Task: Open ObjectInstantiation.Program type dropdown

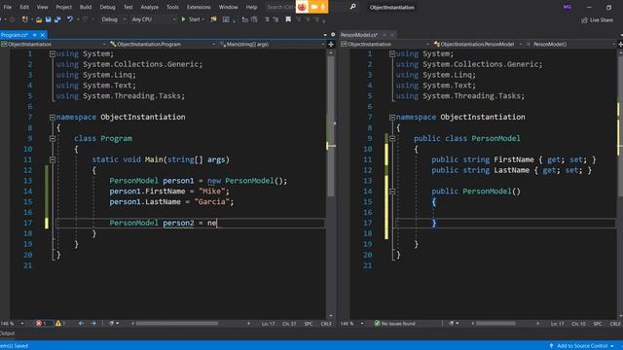Action: click(x=163, y=44)
